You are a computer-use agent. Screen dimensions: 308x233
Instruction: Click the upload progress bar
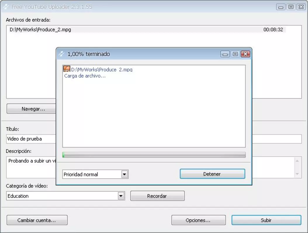click(154, 155)
